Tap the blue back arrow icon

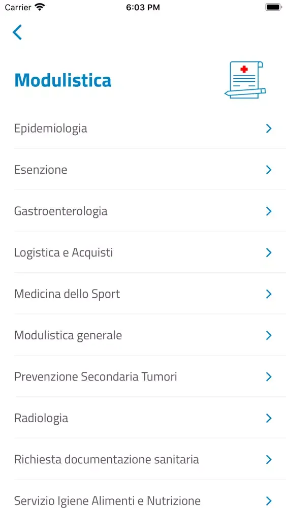(17, 32)
